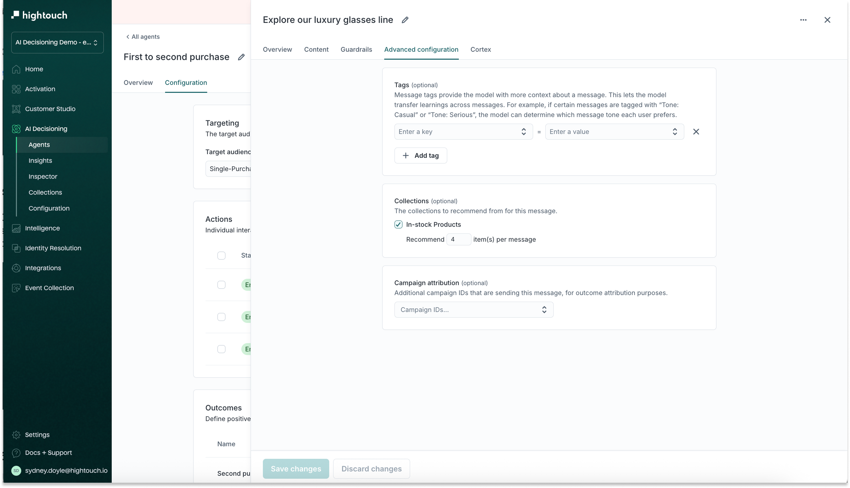The width and height of the screenshot is (850, 488).
Task: Go back via All agents link
Action: point(143,37)
